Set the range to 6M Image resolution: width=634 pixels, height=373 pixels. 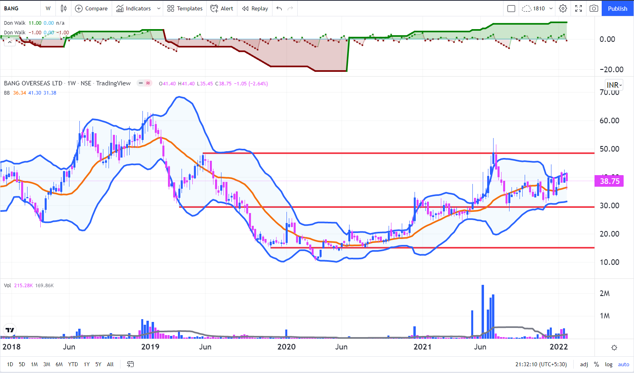[59, 364]
